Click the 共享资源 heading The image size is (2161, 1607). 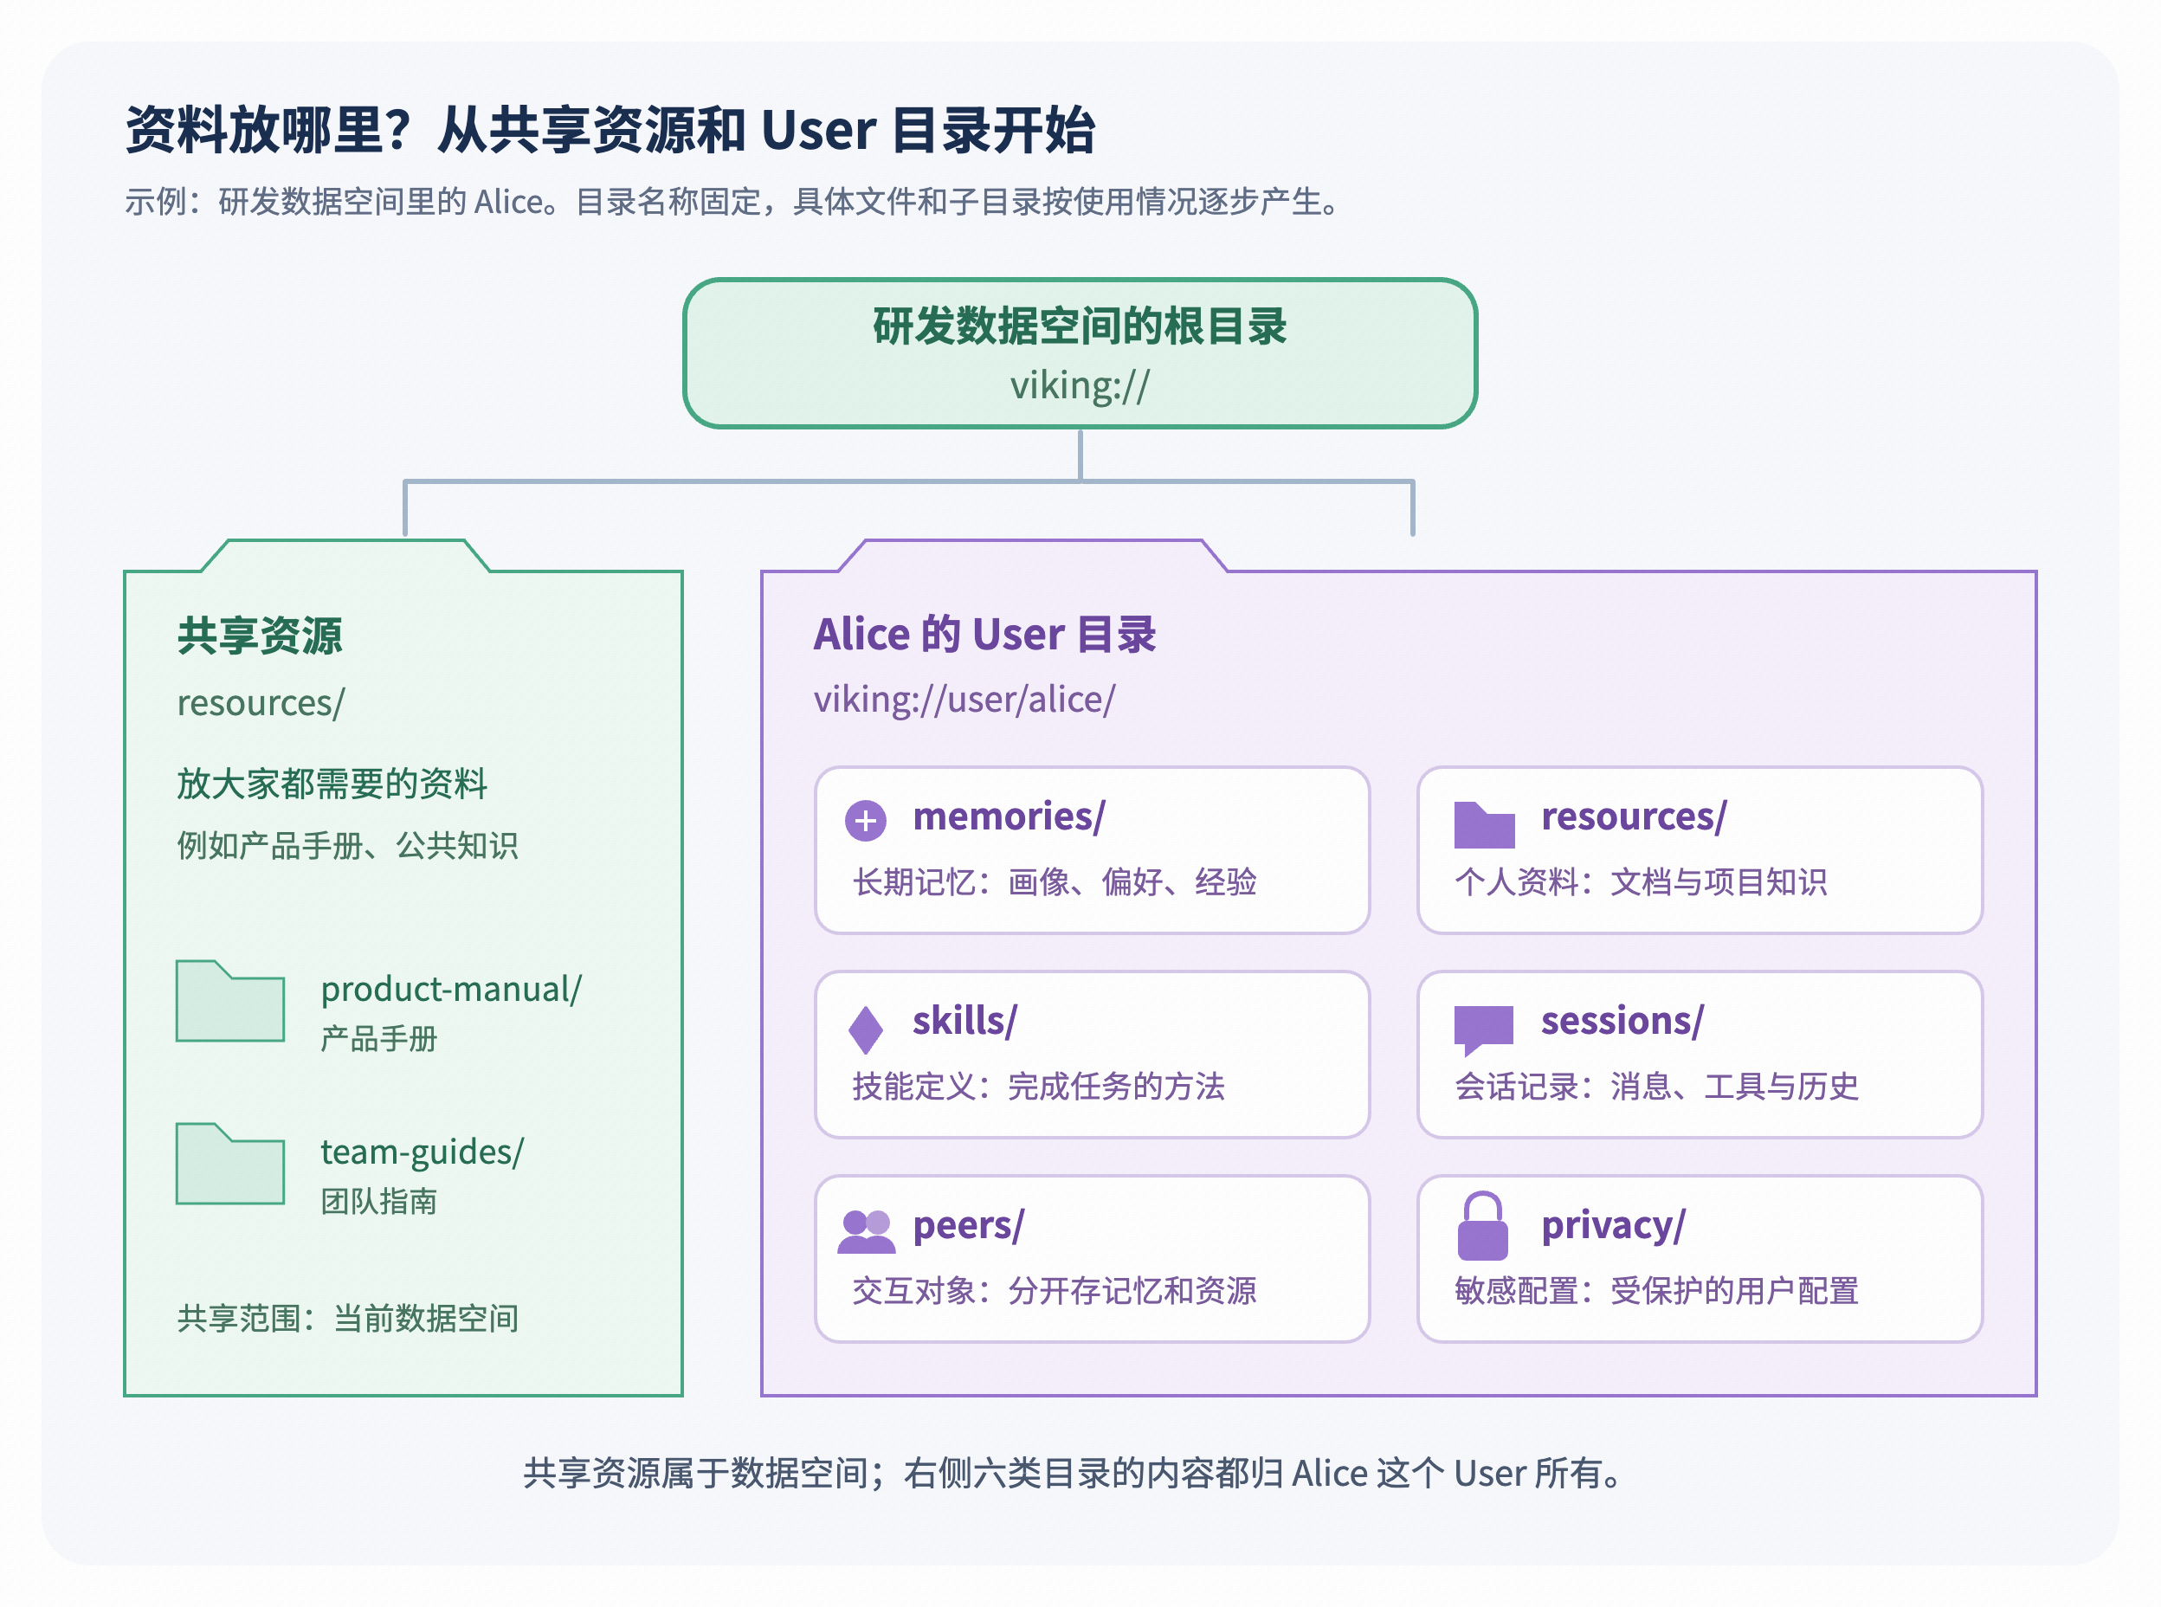tap(259, 636)
